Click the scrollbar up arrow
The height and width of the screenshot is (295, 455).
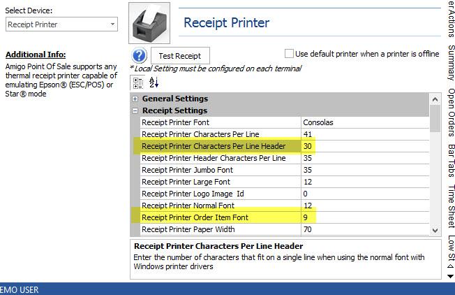(435, 99)
